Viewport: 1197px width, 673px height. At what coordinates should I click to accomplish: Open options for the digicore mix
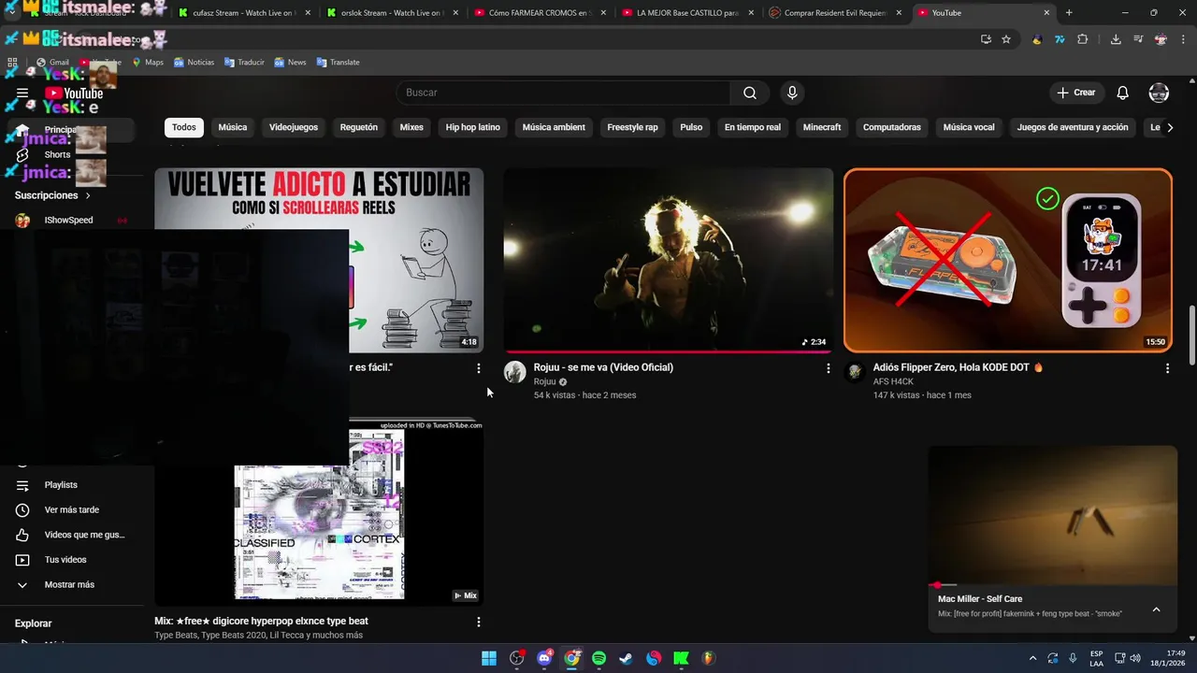pos(479,622)
